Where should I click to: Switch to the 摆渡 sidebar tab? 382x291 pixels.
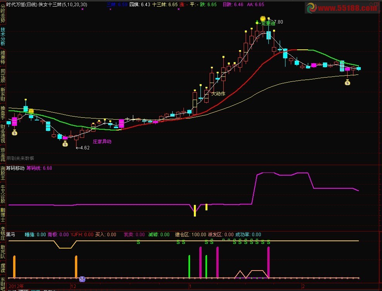(3, 268)
